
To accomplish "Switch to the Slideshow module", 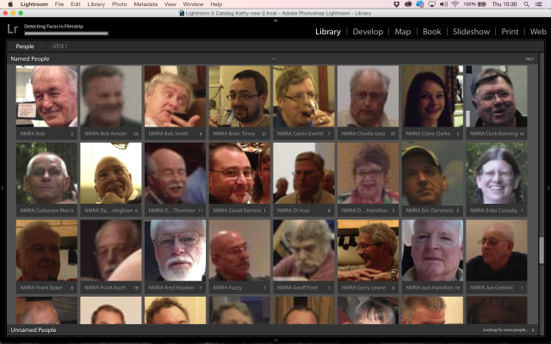I will tap(471, 32).
